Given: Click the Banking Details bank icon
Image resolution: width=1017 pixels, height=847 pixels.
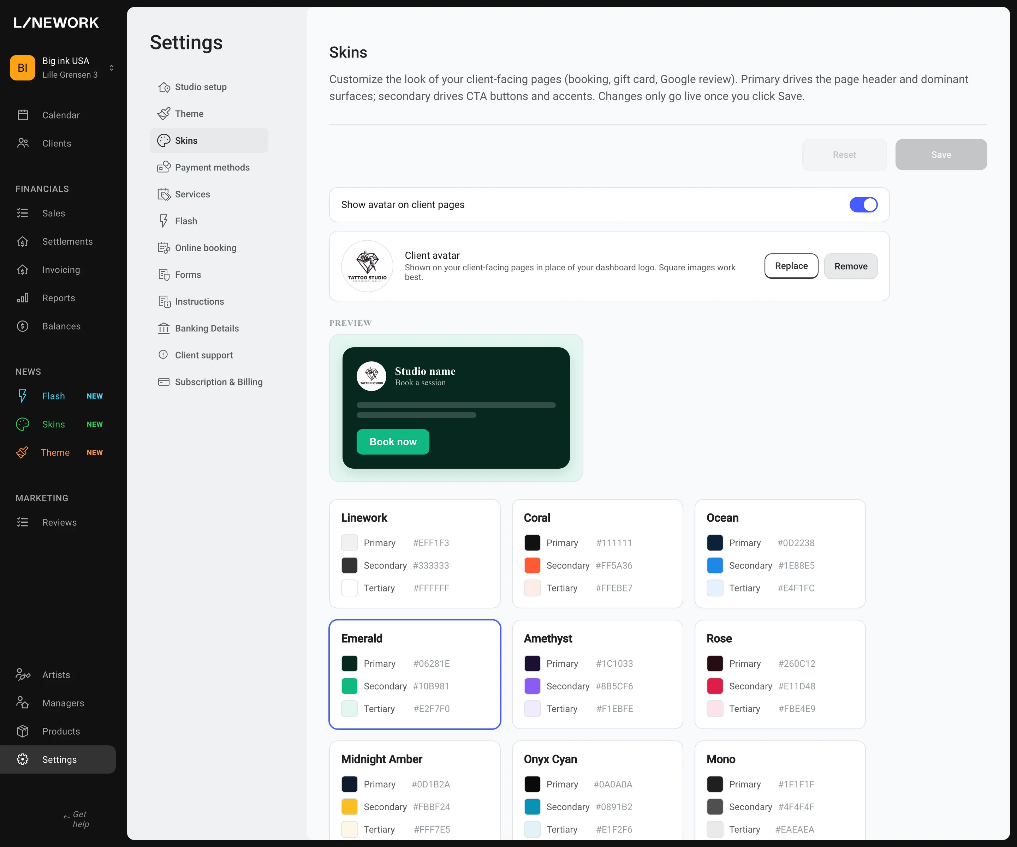Looking at the screenshot, I should (x=164, y=328).
